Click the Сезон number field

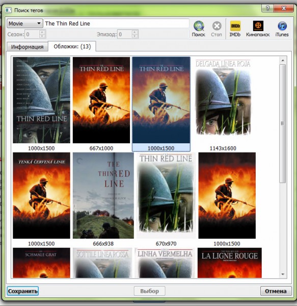pyautogui.click(x=33, y=34)
